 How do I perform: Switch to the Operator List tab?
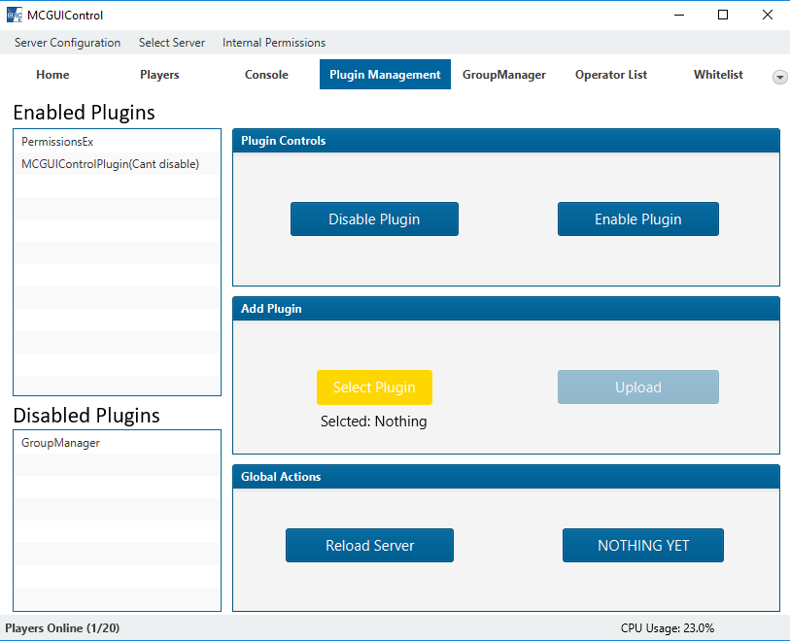[x=610, y=75]
